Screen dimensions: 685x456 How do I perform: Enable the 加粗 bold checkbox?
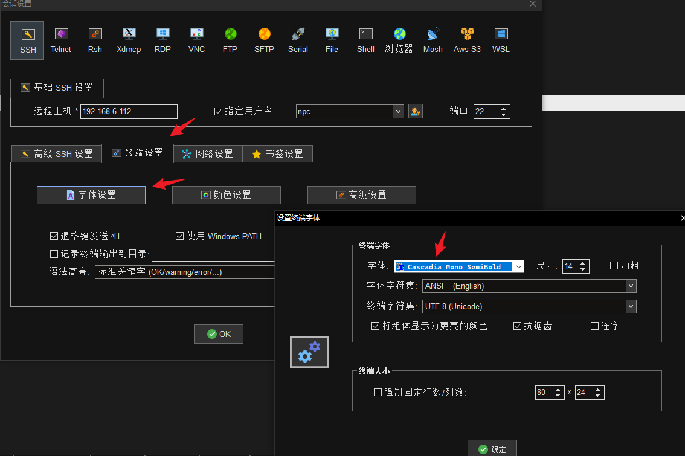point(614,266)
